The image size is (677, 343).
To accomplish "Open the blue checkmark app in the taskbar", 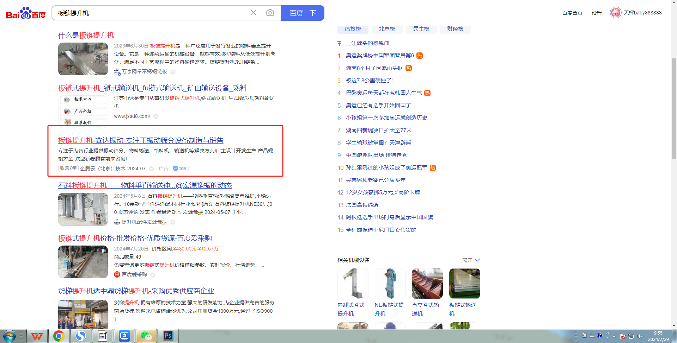I will pos(124,336).
